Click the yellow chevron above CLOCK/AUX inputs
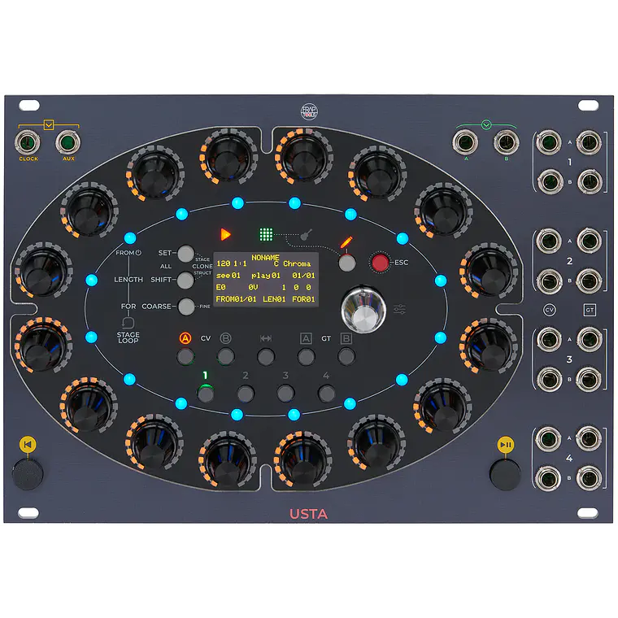Image resolution: width=618 pixels, height=618 pixels. pos(49,125)
